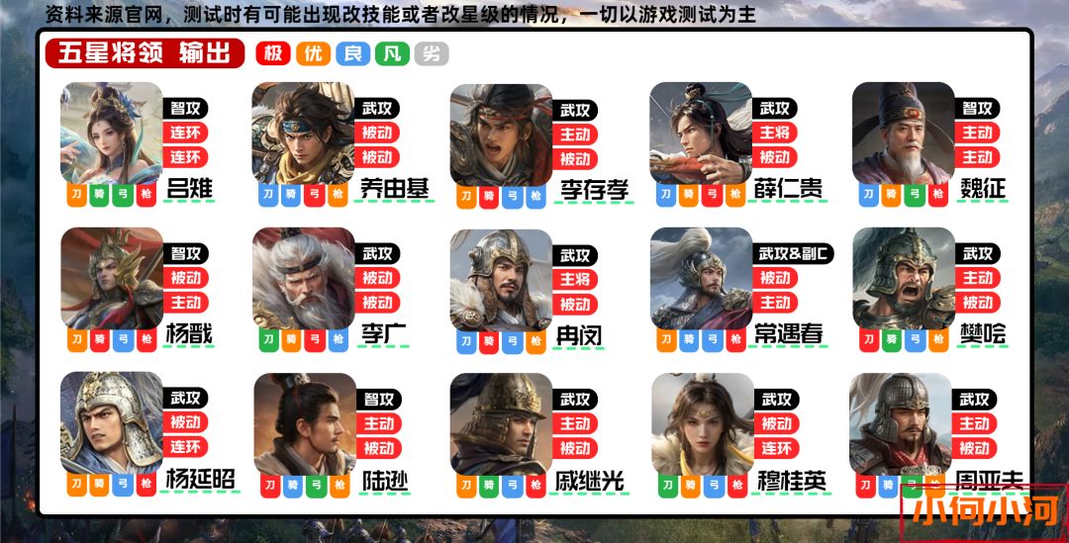Click the 智攻 tag beside 魏征
Image resolution: width=1069 pixels, height=543 pixels.
(x=977, y=109)
